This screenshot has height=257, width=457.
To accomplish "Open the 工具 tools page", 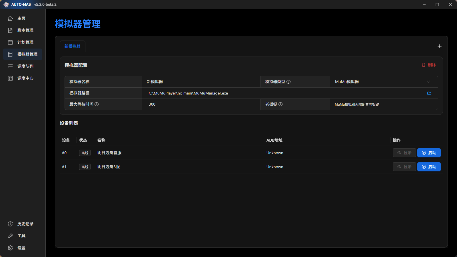I will click(x=21, y=236).
